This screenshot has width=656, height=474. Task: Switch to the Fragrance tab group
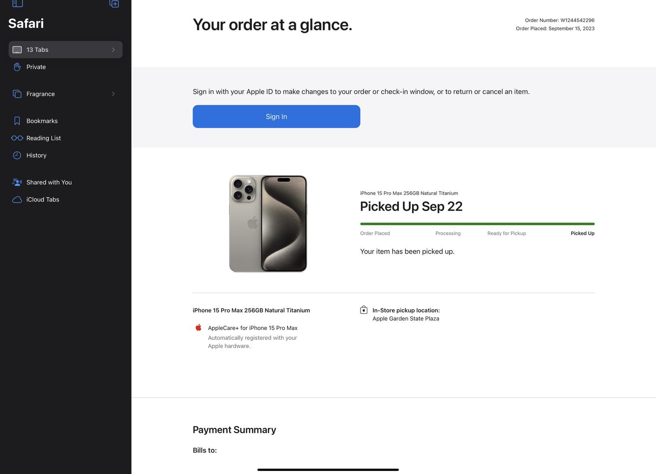tap(40, 94)
